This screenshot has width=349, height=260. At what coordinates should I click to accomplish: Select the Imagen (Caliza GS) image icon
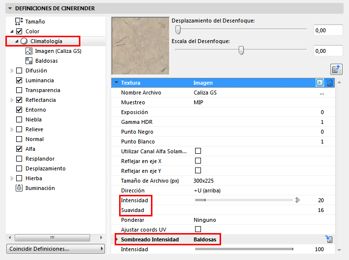coord(29,51)
